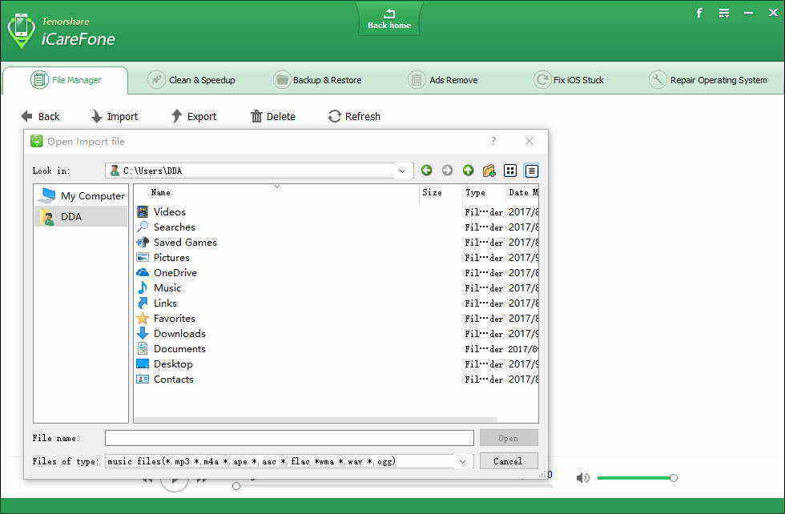Expand the Look in path dropdown
This screenshot has width=785, height=514.
coord(402,171)
